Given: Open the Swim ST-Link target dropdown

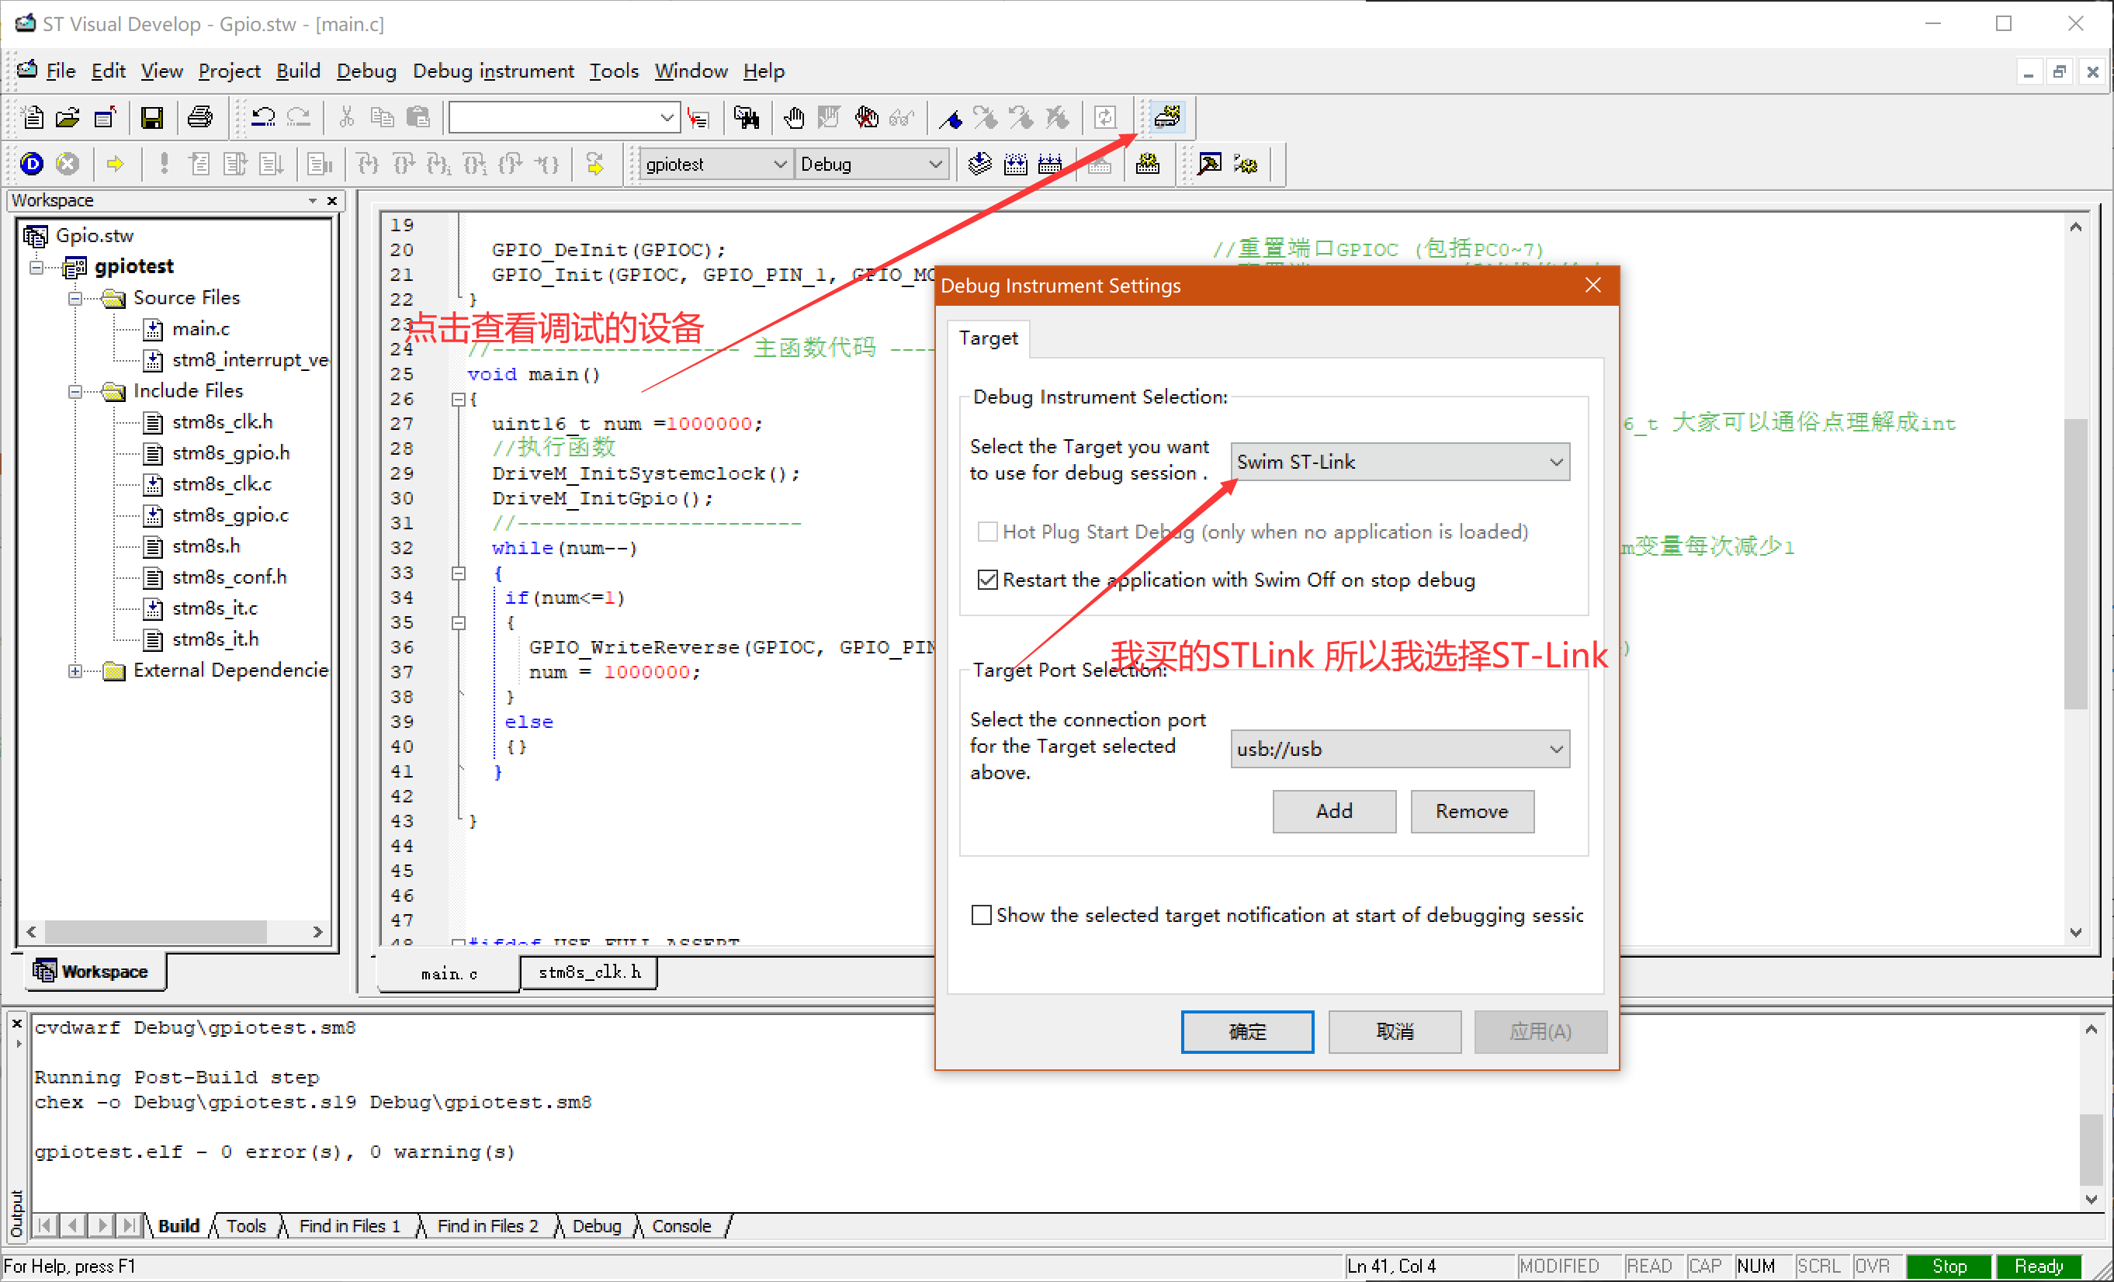Looking at the screenshot, I should pyautogui.click(x=1399, y=462).
